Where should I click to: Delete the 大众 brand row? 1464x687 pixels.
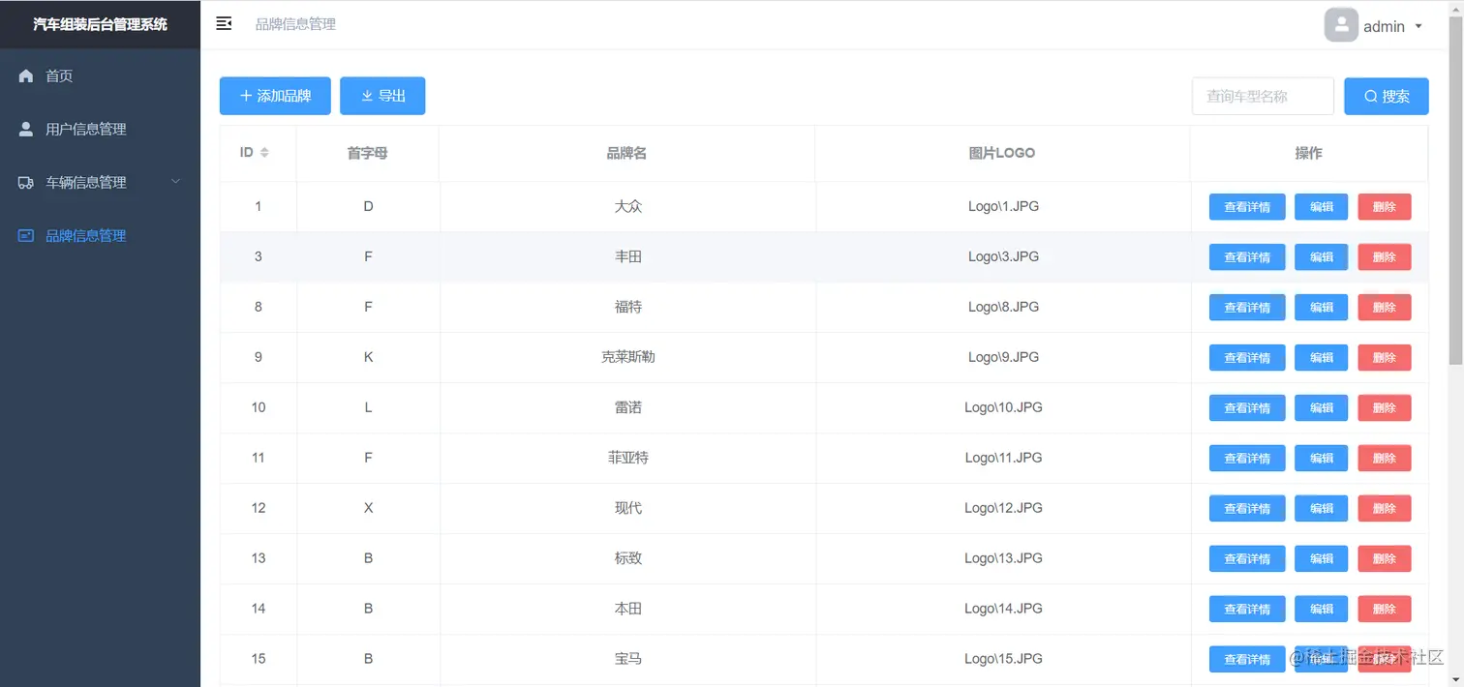tap(1385, 207)
